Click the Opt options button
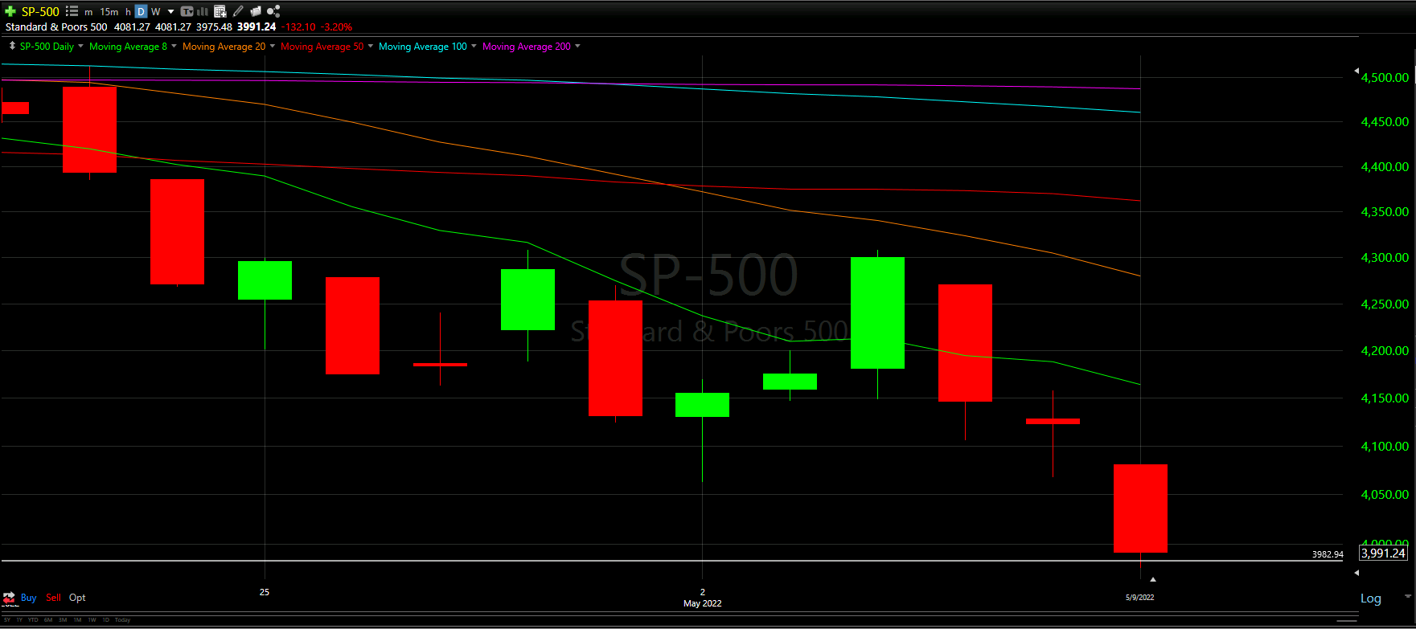The image size is (1416, 629). coord(77,598)
